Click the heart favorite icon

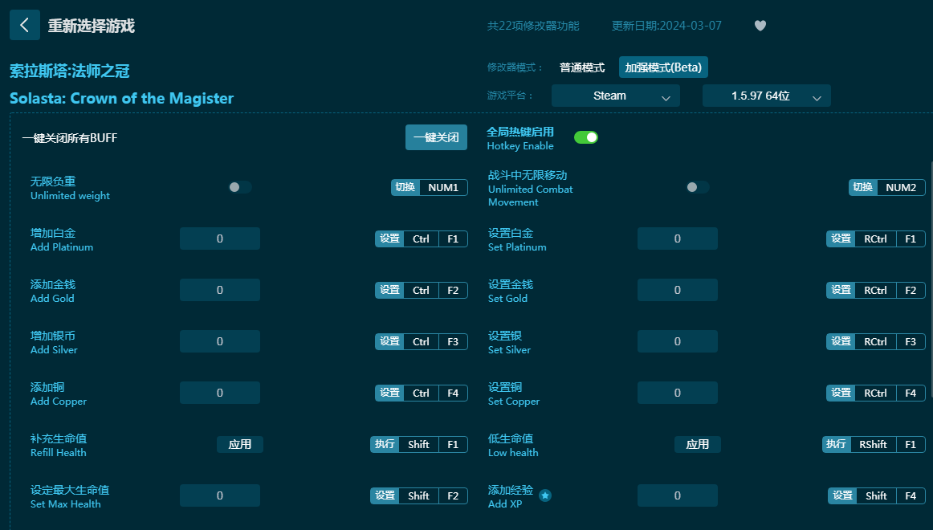coord(760,26)
